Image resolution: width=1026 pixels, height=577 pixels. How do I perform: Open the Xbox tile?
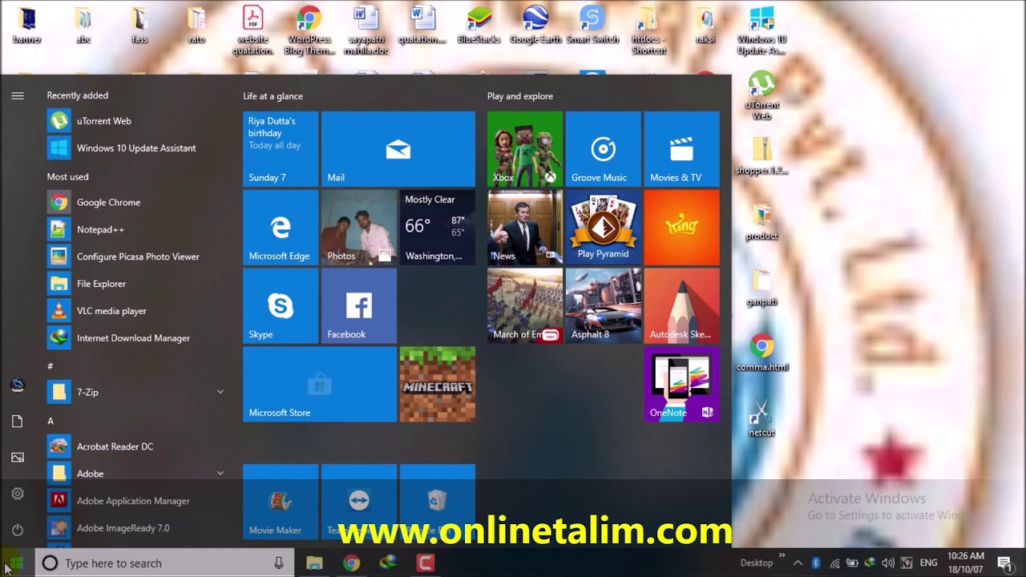pyautogui.click(x=525, y=149)
